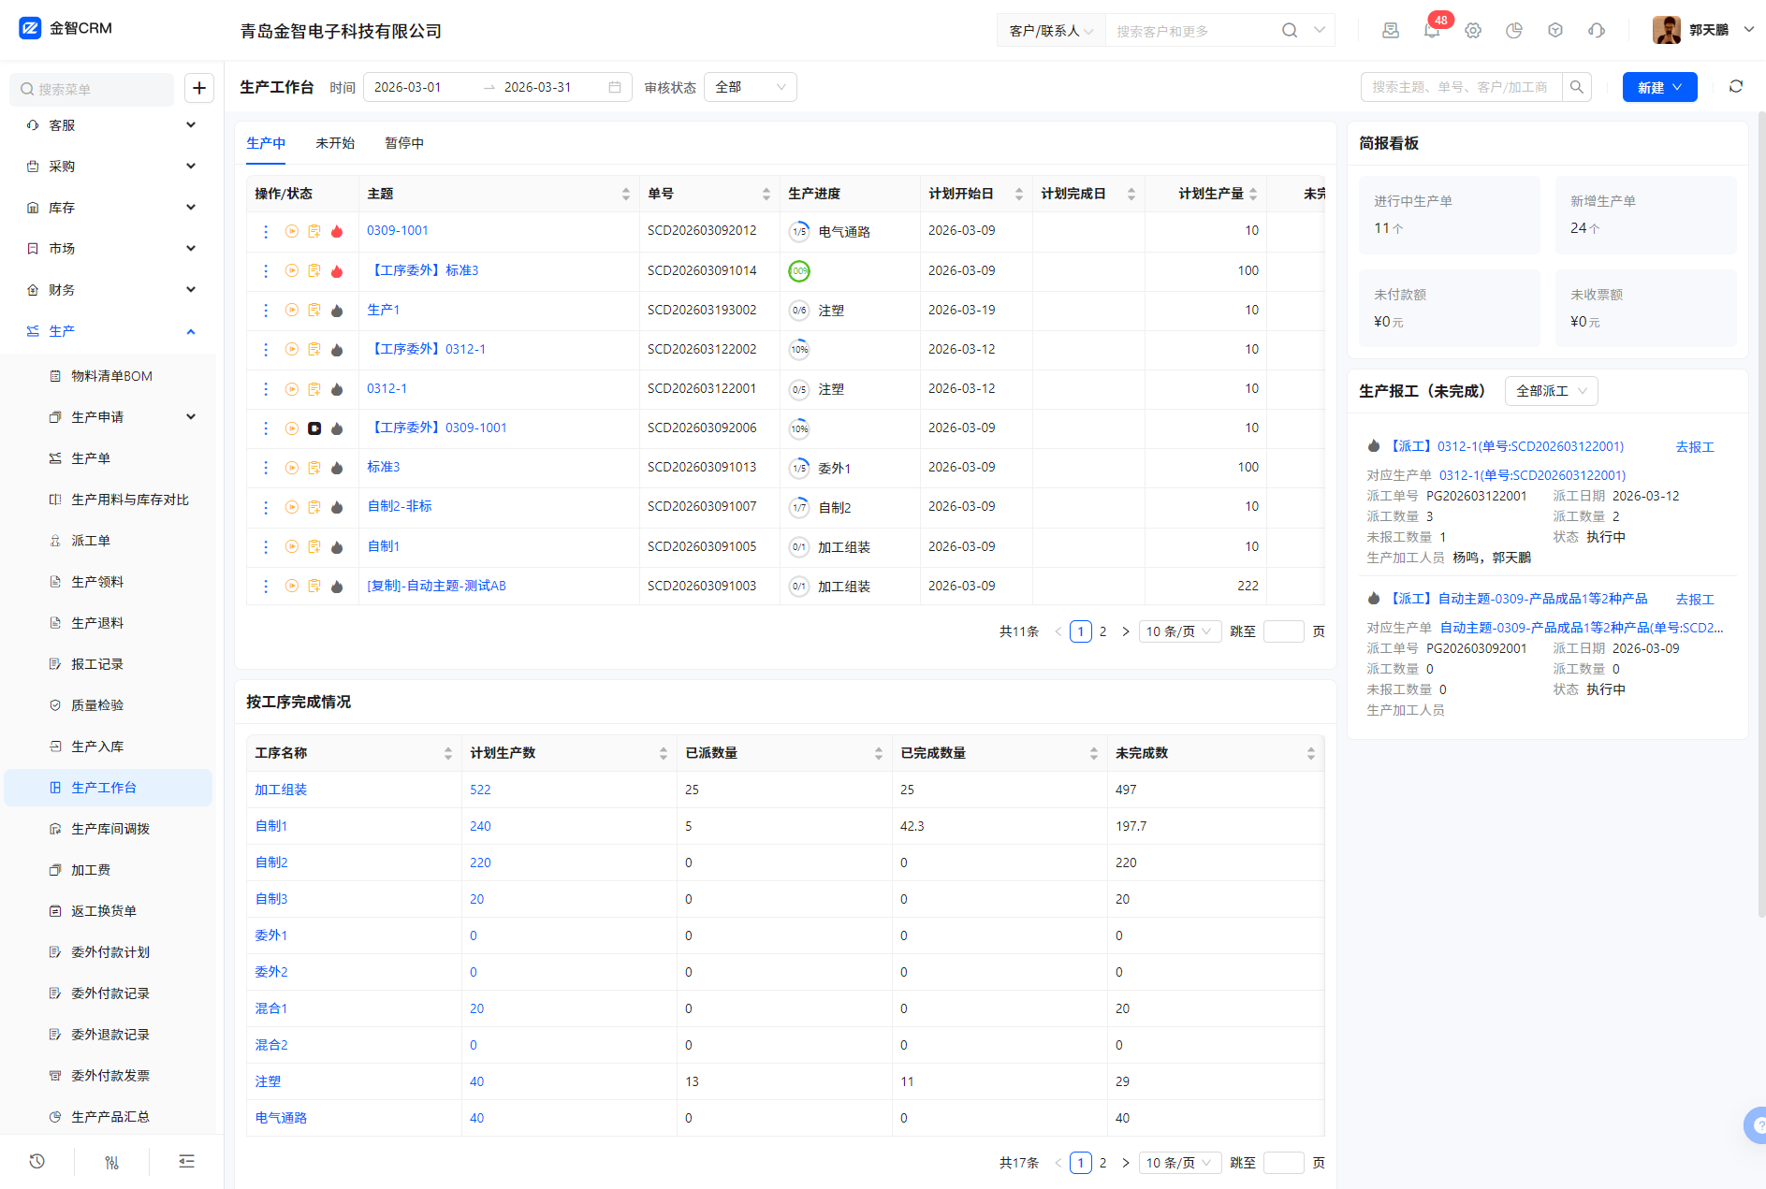
Task: Expand the 财务 menu in sidebar
Action: (110, 290)
